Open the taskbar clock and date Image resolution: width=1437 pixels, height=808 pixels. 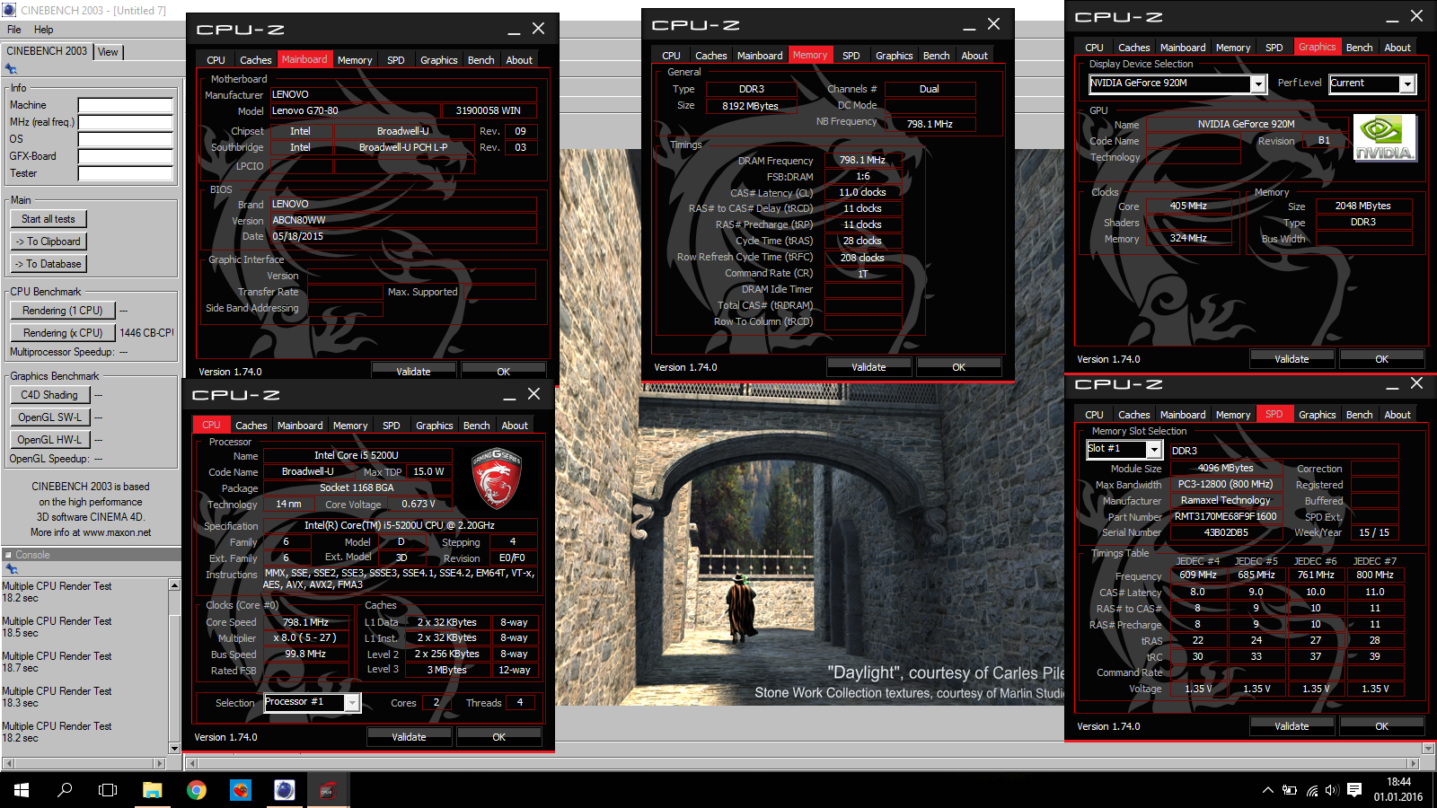point(1398,790)
